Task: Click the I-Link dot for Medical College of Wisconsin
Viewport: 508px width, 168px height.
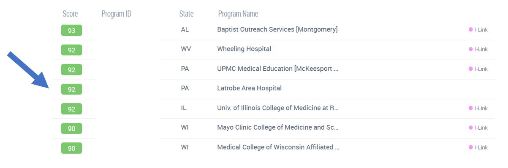Action: [x=470, y=147]
